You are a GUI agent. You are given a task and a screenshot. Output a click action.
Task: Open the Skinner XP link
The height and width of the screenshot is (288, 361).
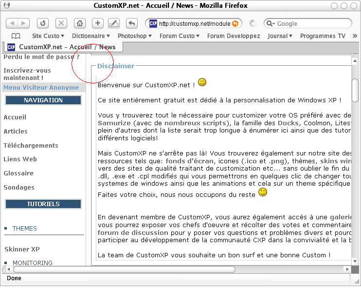click(22, 250)
